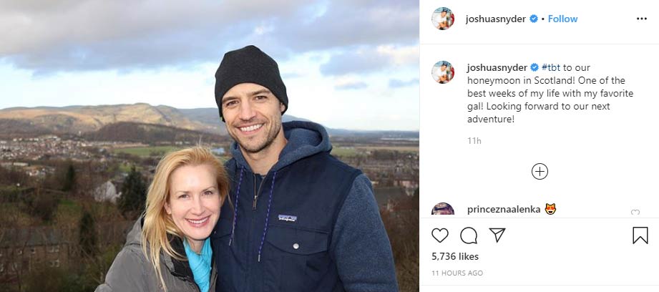The width and height of the screenshot is (659, 292).
Task: Like the post with the heart icon
Action: click(440, 235)
